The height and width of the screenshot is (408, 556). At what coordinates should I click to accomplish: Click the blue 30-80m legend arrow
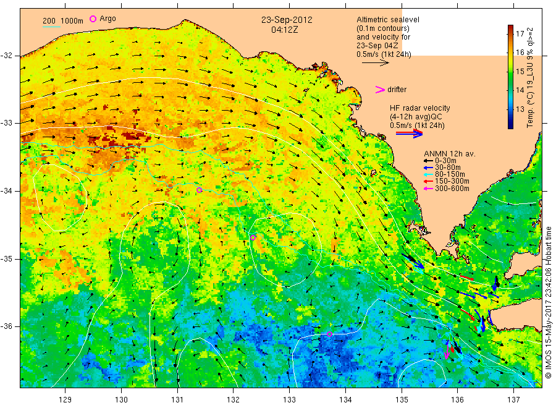click(x=428, y=168)
